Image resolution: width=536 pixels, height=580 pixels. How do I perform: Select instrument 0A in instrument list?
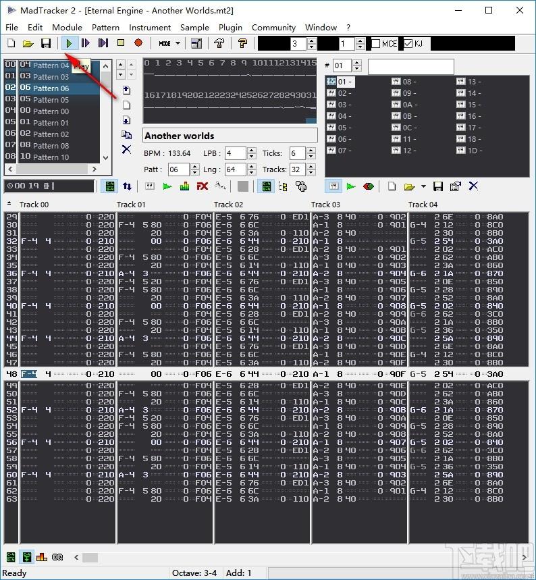404,105
